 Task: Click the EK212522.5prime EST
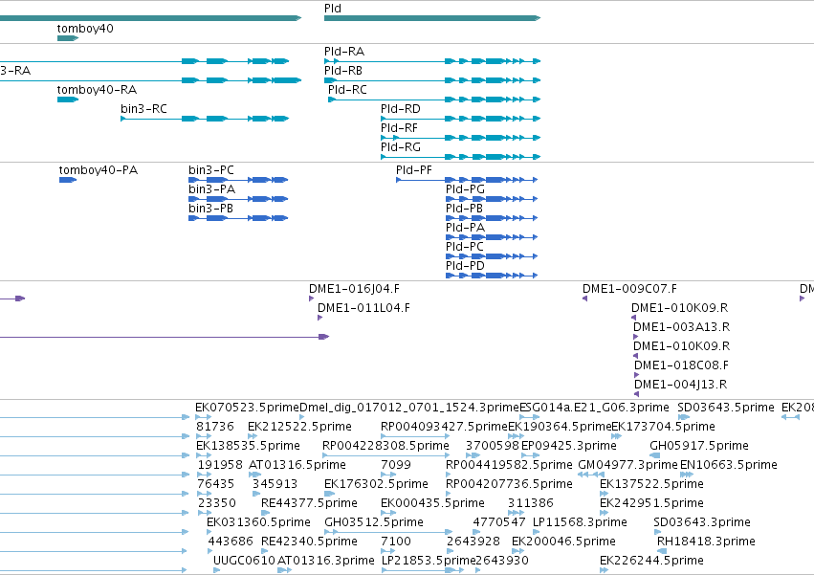tap(253, 436)
